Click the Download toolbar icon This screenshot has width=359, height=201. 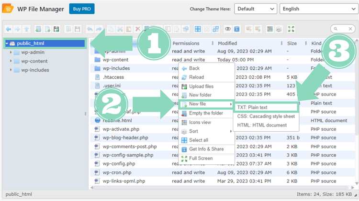pos(78,29)
